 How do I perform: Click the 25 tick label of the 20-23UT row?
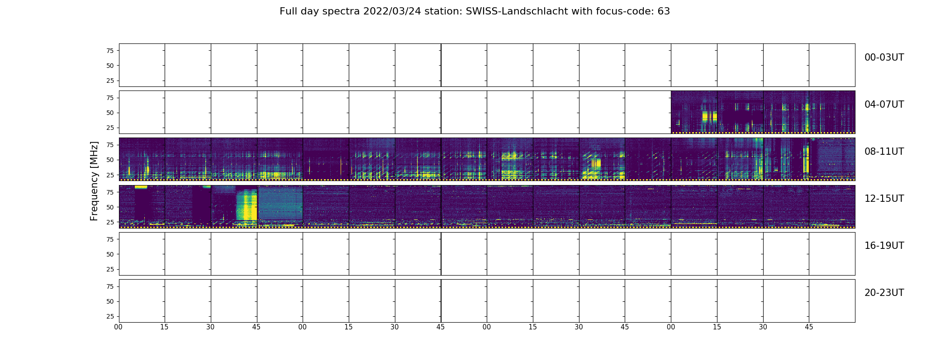tap(110, 316)
